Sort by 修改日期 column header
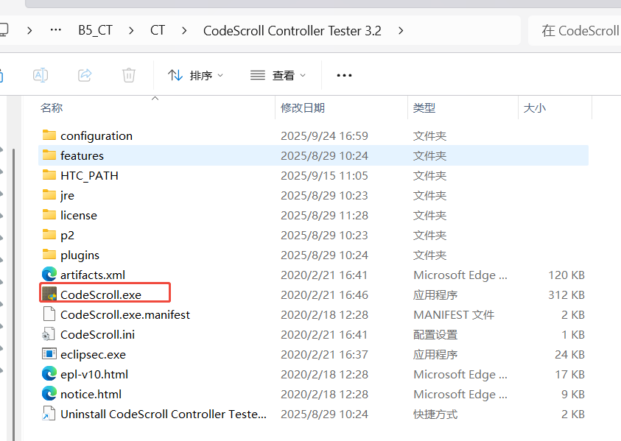621x441 pixels. (303, 107)
